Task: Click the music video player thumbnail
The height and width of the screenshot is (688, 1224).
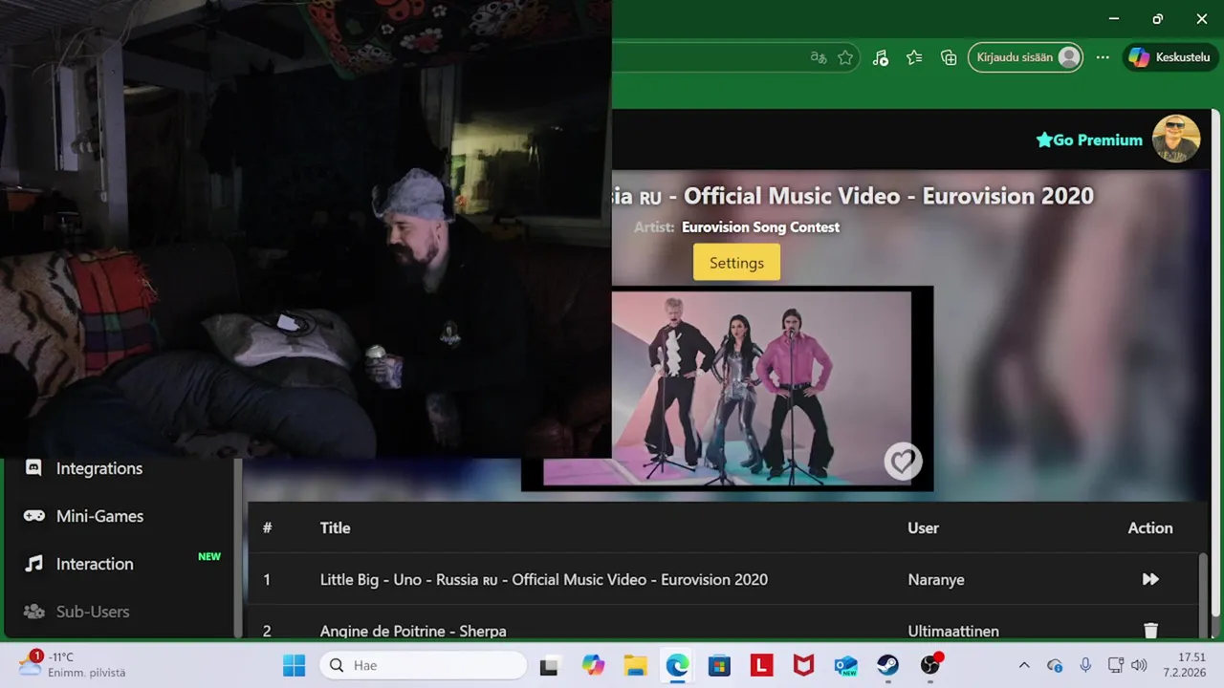Action: point(727,389)
